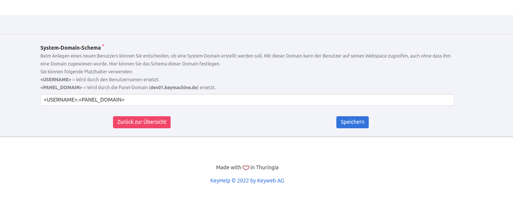Click the dev01.keymachine.de domain text

(173, 88)
